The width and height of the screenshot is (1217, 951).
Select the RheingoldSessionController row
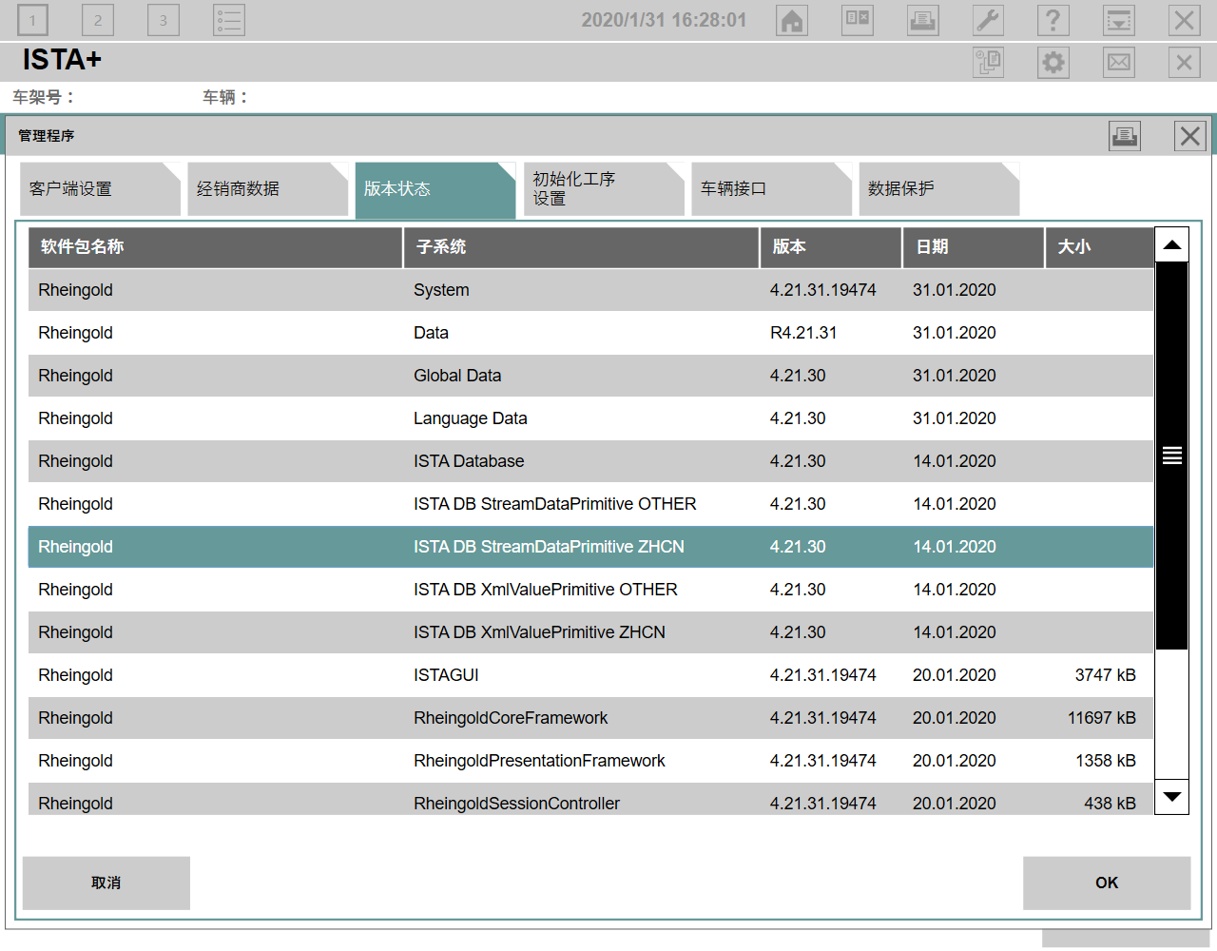pos(590,801)
